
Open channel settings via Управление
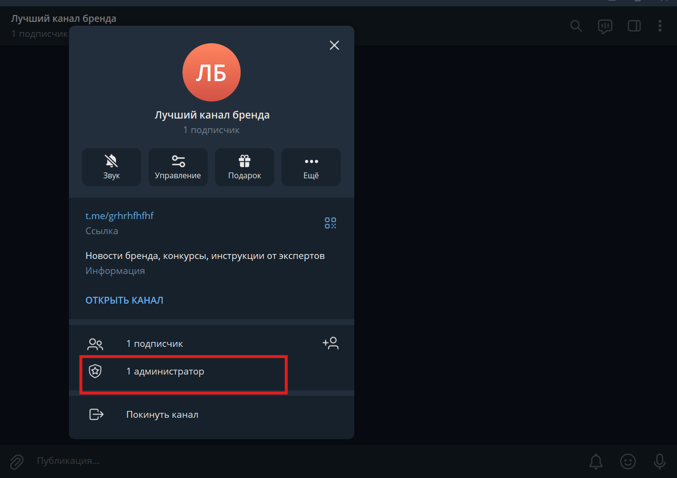[x=178, y=167]
